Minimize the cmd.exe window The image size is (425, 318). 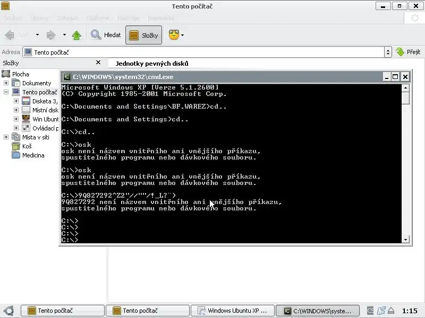pyautogui.click(x=387, y=77)
